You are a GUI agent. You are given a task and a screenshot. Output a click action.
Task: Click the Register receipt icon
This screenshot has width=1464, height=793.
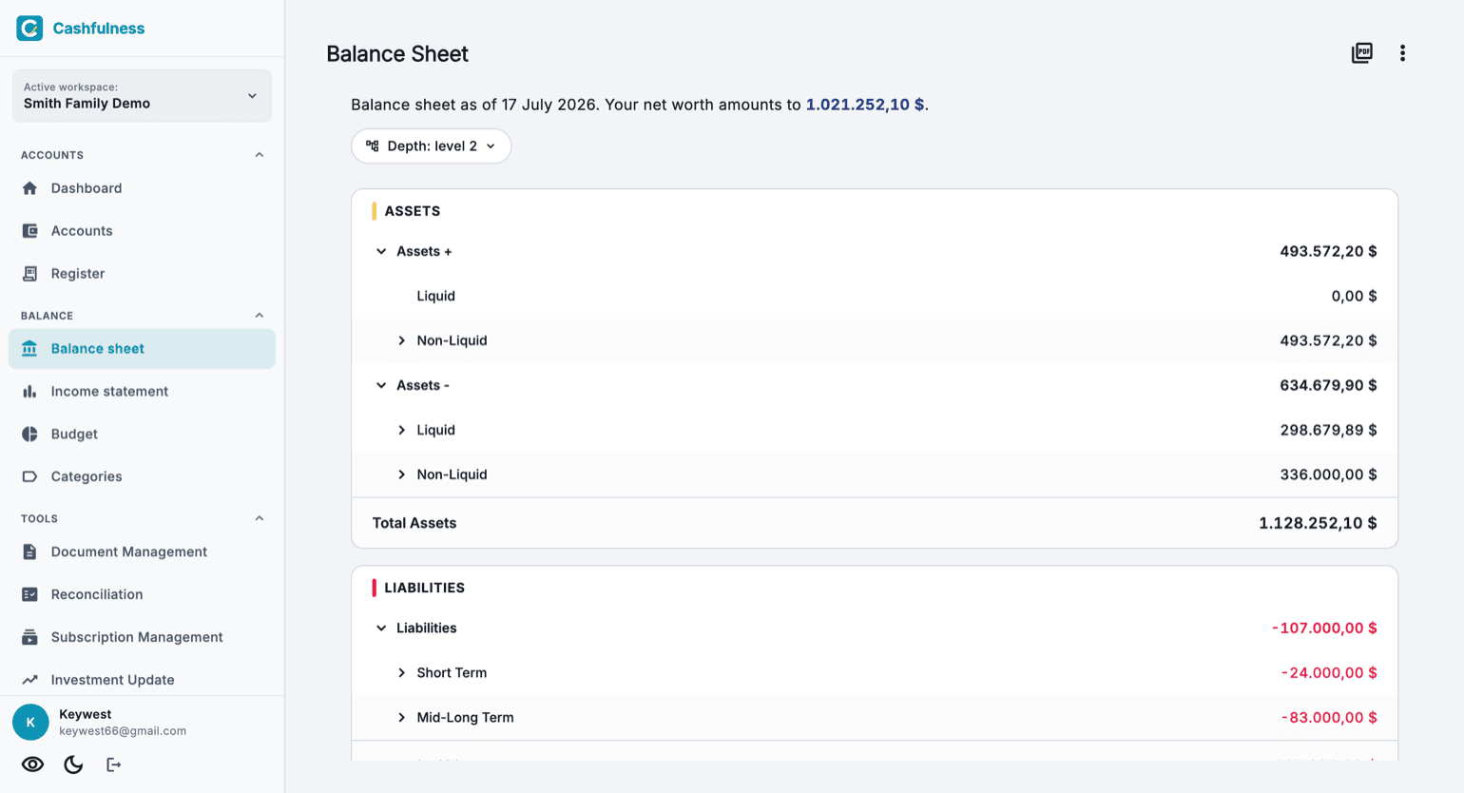click(29, 274)
